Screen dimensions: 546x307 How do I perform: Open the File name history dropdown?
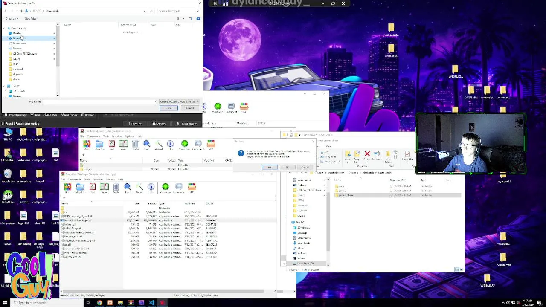(154, 101)
